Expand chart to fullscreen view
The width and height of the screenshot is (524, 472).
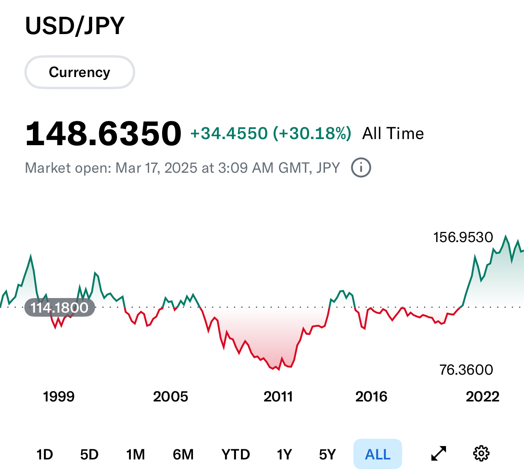pos(439,454)
